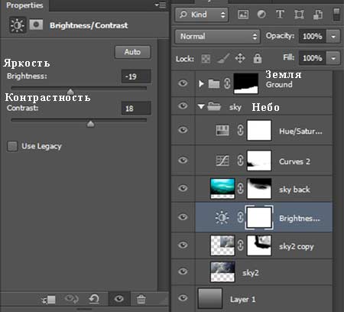Click the Curves 2 adjustment icon
Screen dimensions: 344x312
click(222, 161)
